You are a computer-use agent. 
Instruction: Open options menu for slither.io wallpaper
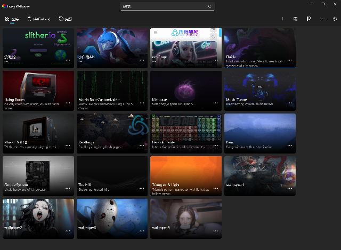click(68, 60)
